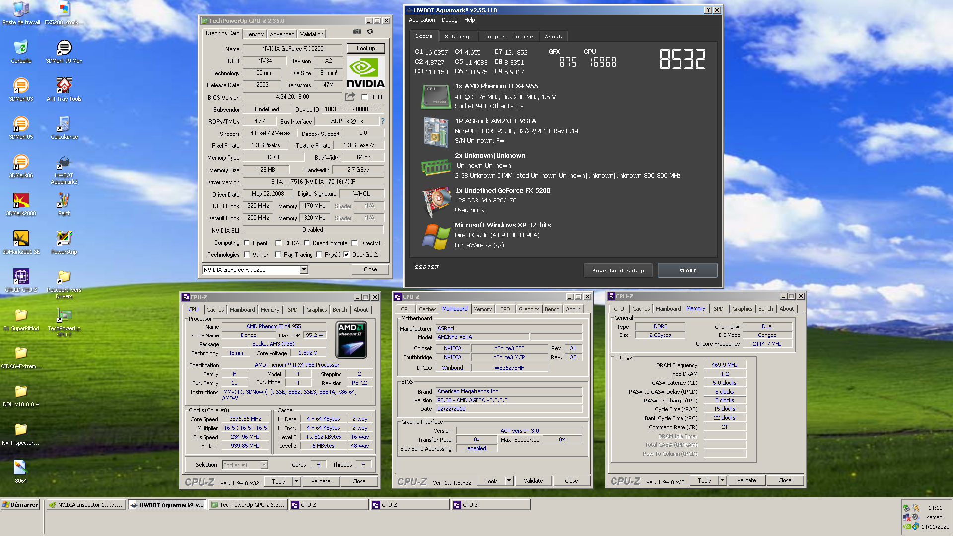The height and width of the screenshot is (536, 953).
Task: Toggle the OpenCL checkbox
Action: coord(247,243)
